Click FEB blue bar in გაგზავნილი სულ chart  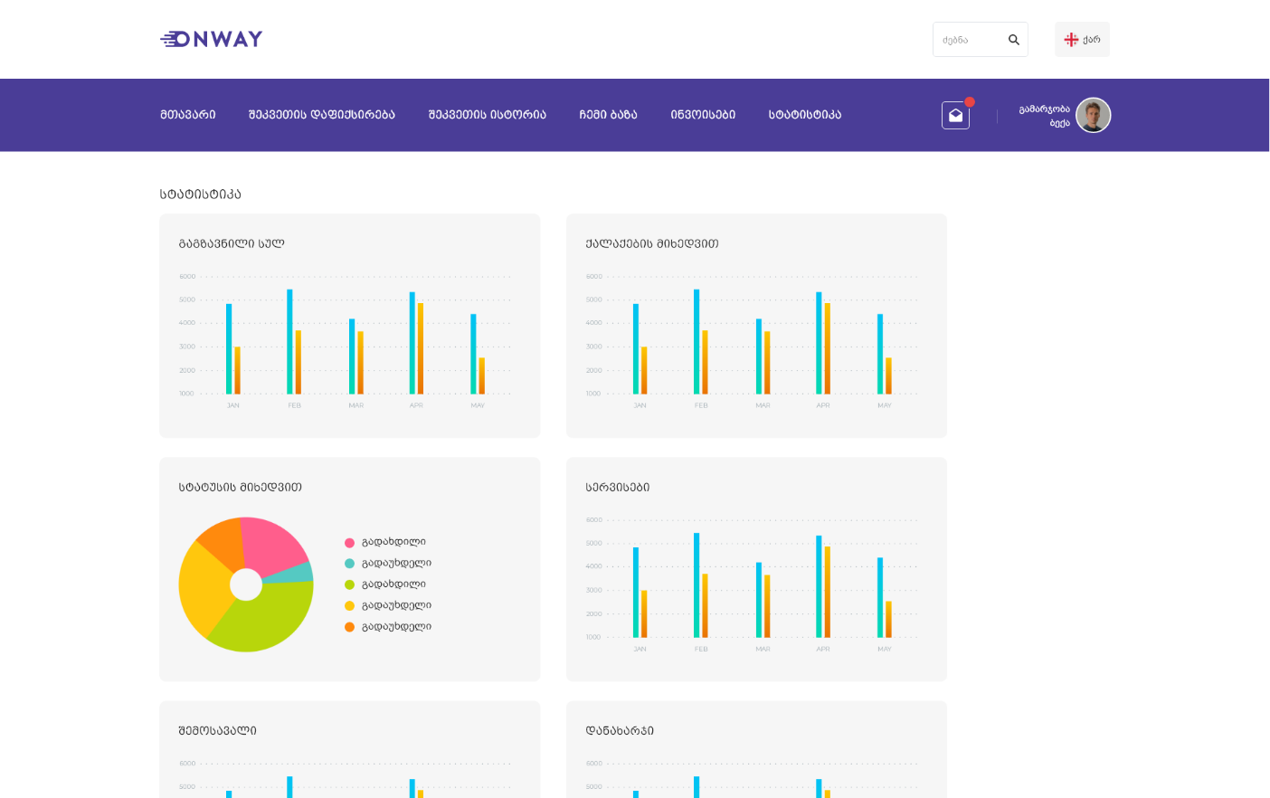(x=289, y=341)
